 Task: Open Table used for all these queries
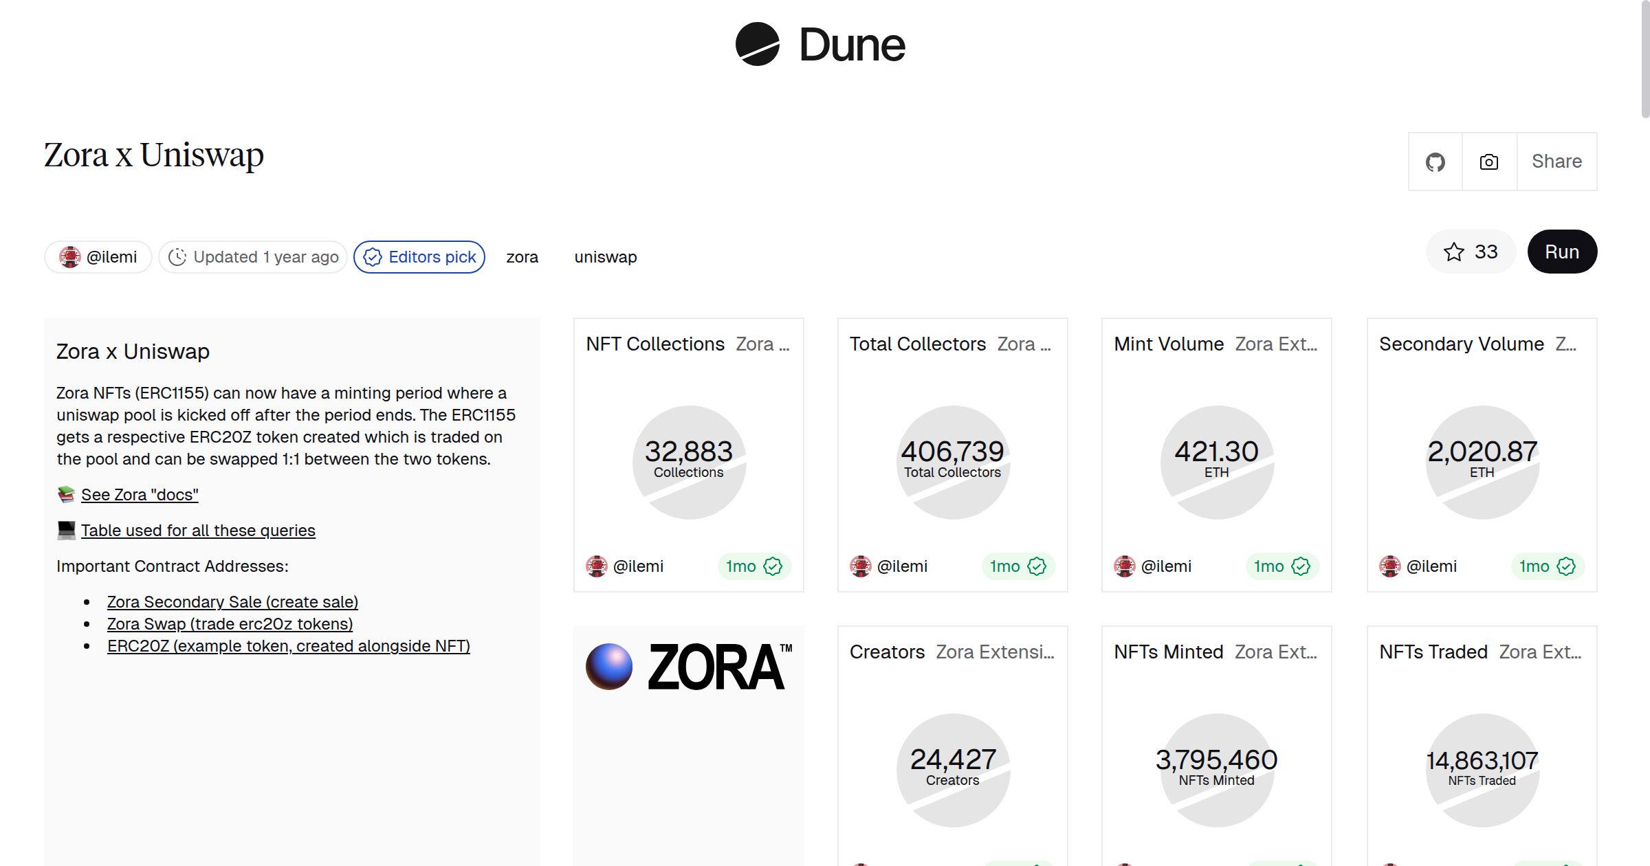[x=198, y=531]
